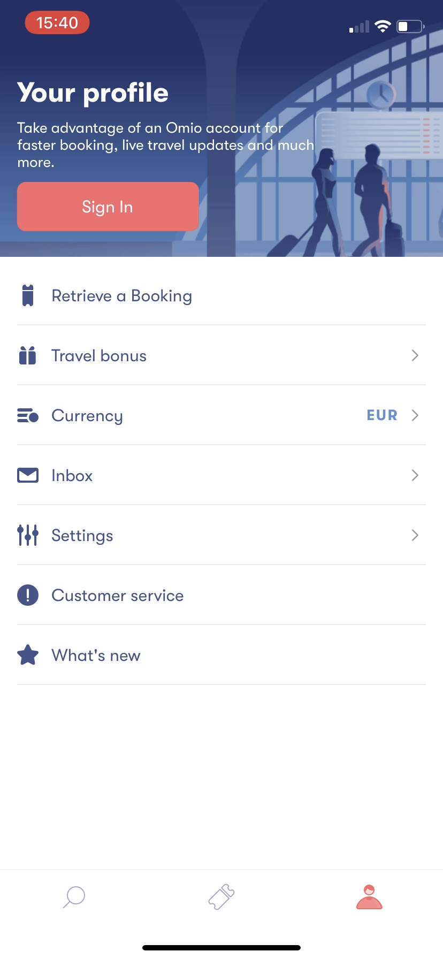Tap the What's new star icon
This screenshot has height=959, width=443.
[28, 655]
